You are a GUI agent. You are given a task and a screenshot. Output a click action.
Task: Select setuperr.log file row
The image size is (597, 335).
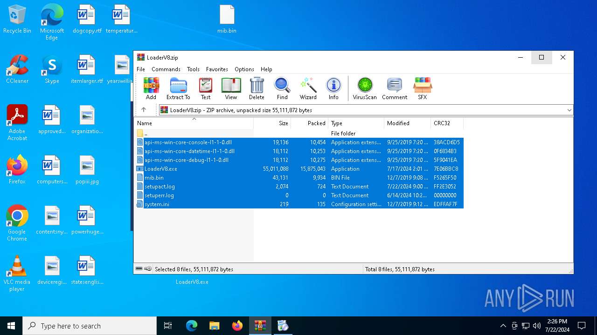pos(299,195)
